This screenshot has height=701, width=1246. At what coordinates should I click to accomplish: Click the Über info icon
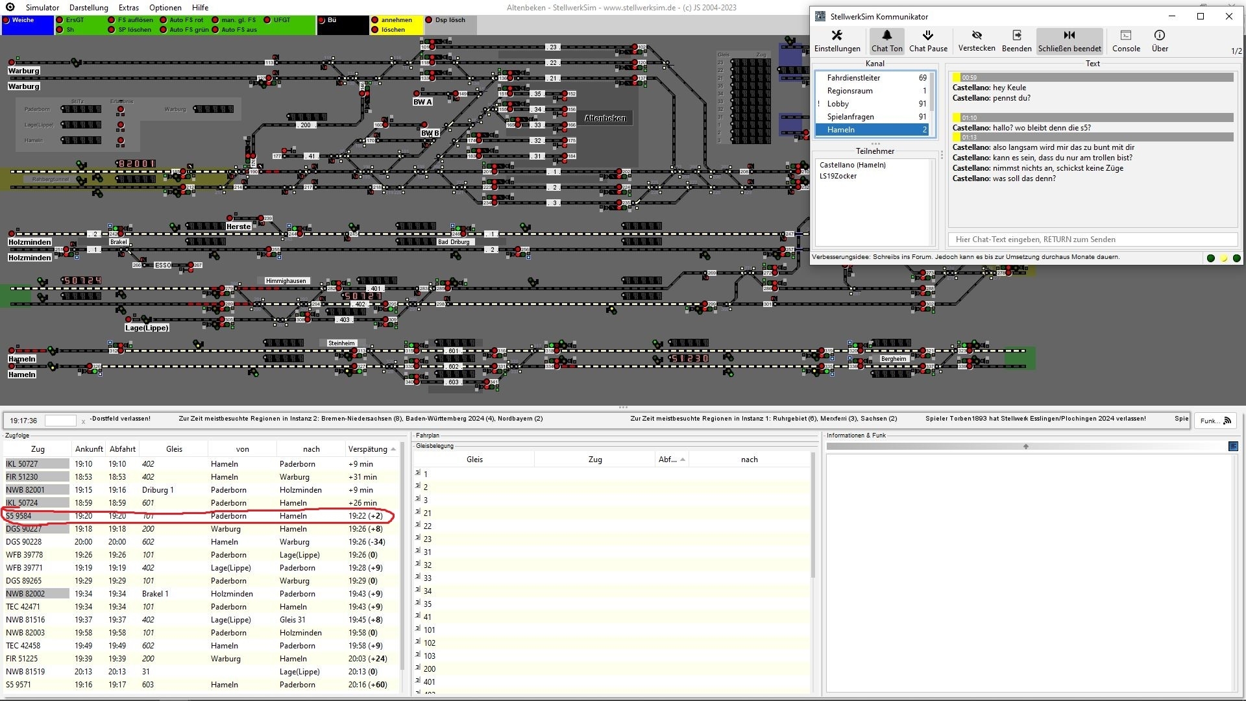[x=1159, y=40]
